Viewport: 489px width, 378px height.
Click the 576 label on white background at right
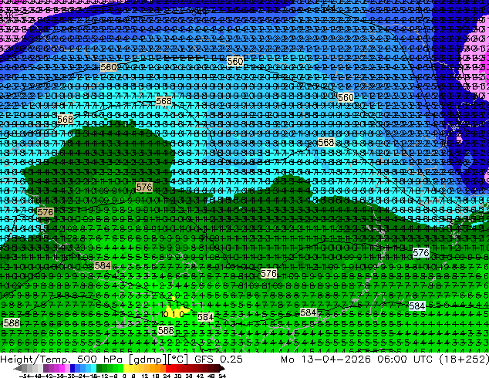point(420,252)
